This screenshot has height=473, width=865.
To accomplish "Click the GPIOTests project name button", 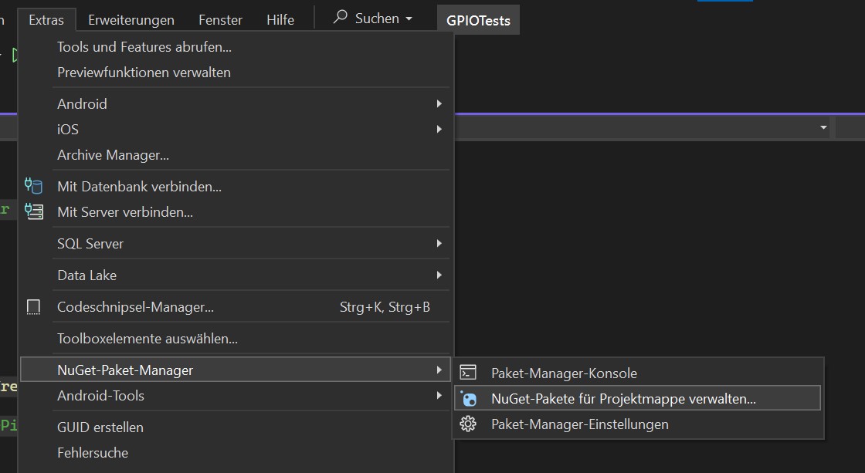I will 478,20.
